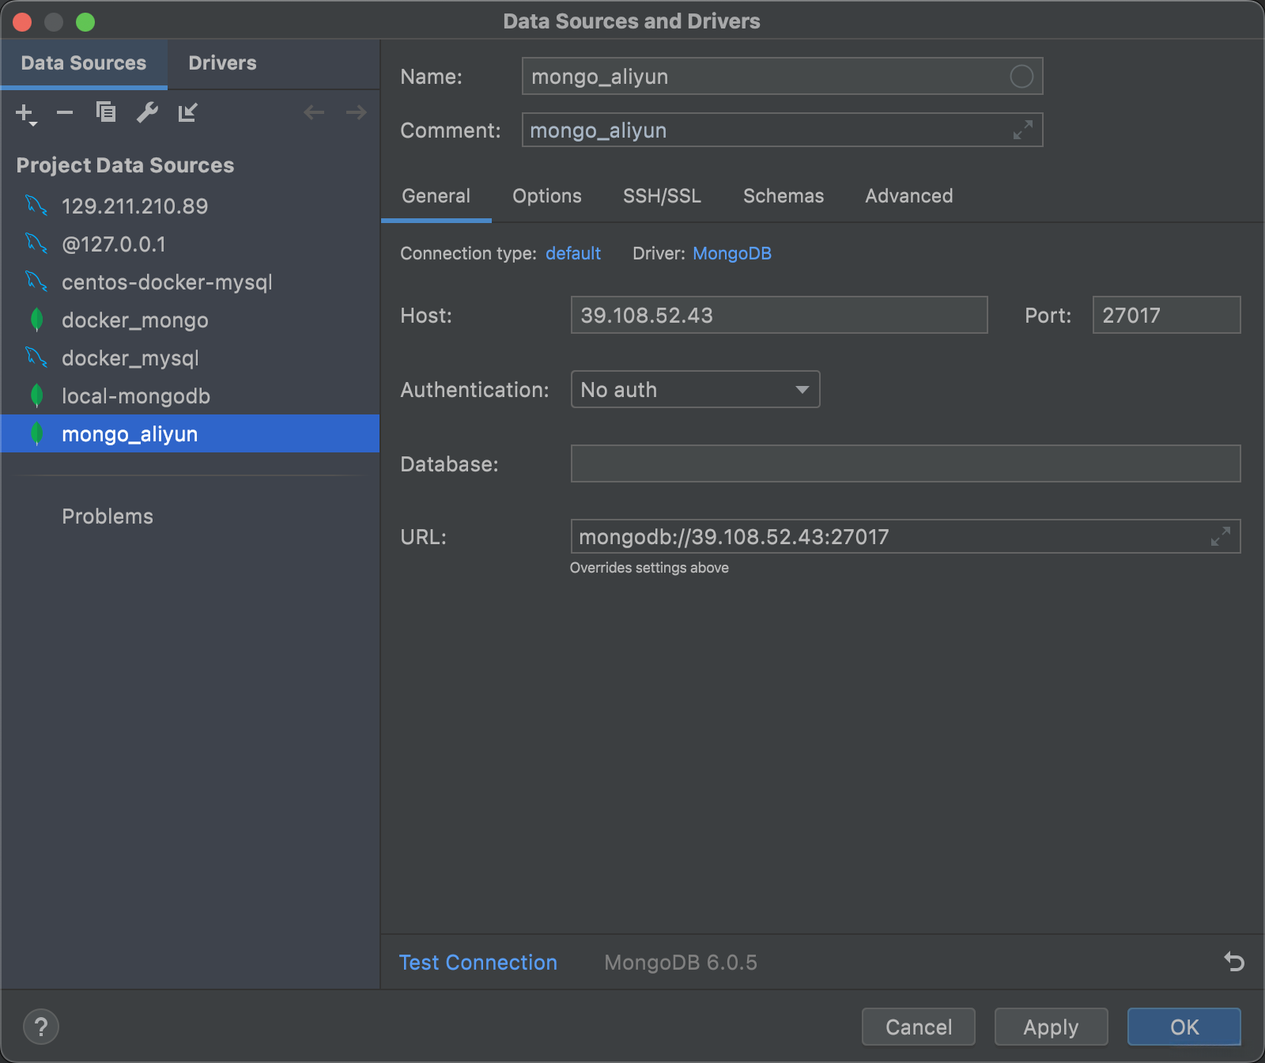Click the add data source plus icon

25,113
